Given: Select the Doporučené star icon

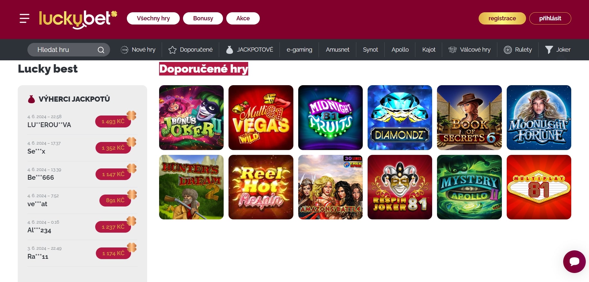Looking at the screenshot, I should click(x=172, y=50).
